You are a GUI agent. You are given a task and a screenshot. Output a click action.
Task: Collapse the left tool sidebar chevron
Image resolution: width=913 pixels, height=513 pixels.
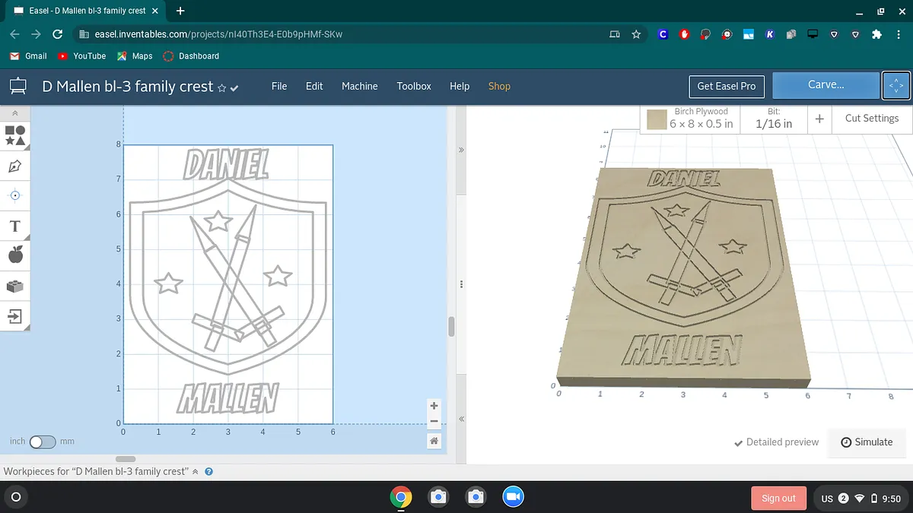[x=15, y=112]
